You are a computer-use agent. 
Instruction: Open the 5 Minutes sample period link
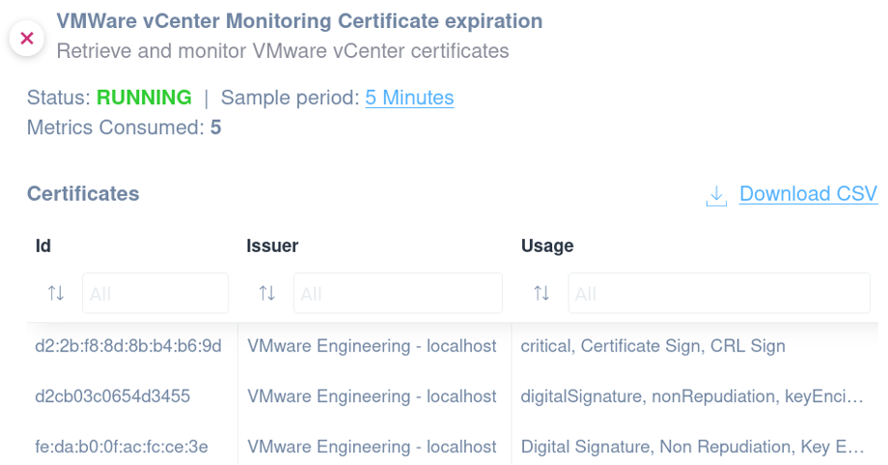[409, 97]
